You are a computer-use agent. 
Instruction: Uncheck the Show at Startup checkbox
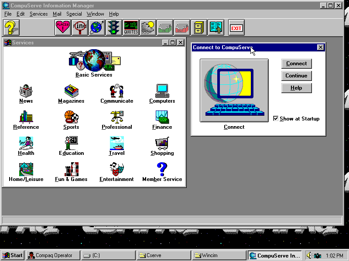[x=276, y=118]
